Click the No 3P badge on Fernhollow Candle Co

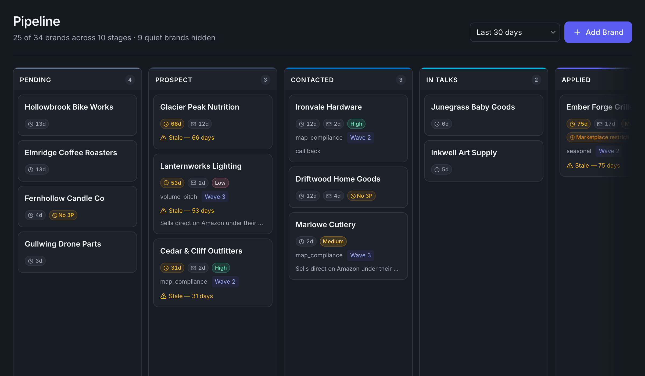(x=63, y=215)
